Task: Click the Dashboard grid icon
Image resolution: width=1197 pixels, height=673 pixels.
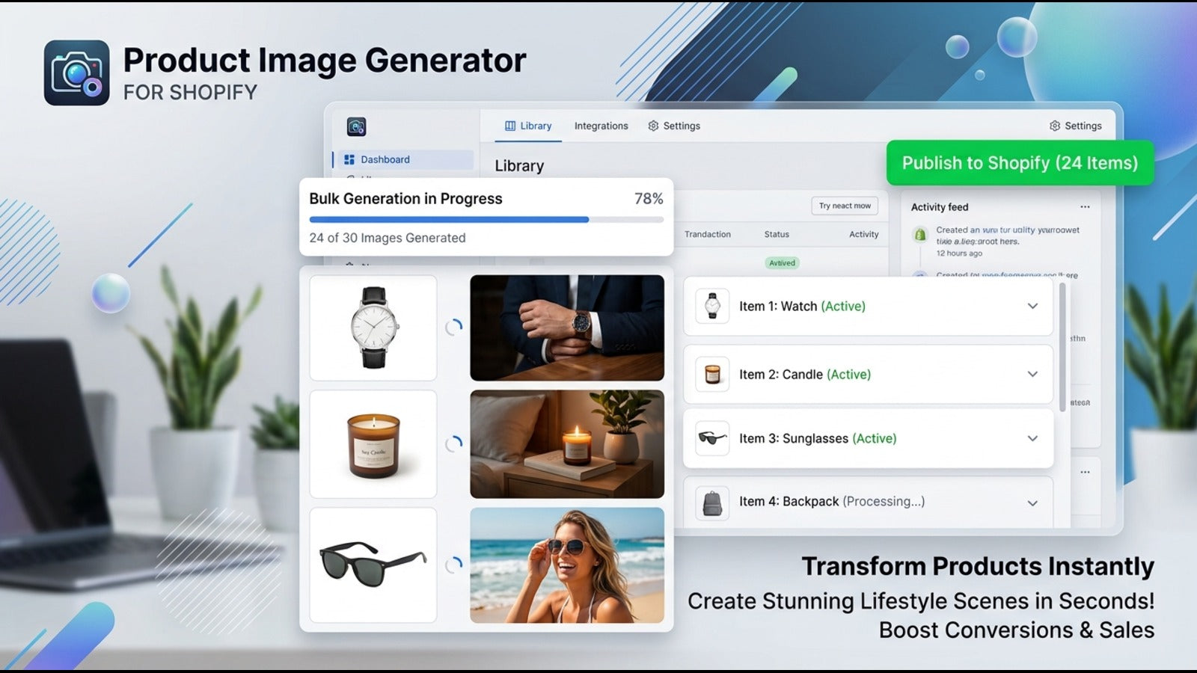Action: [349, 159]
